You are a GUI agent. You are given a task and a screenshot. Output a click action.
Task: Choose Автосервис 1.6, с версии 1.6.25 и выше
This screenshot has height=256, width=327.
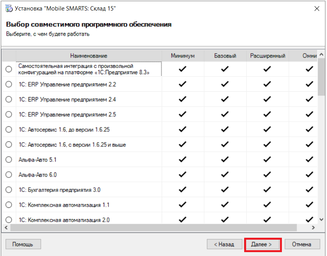(9, 145)
